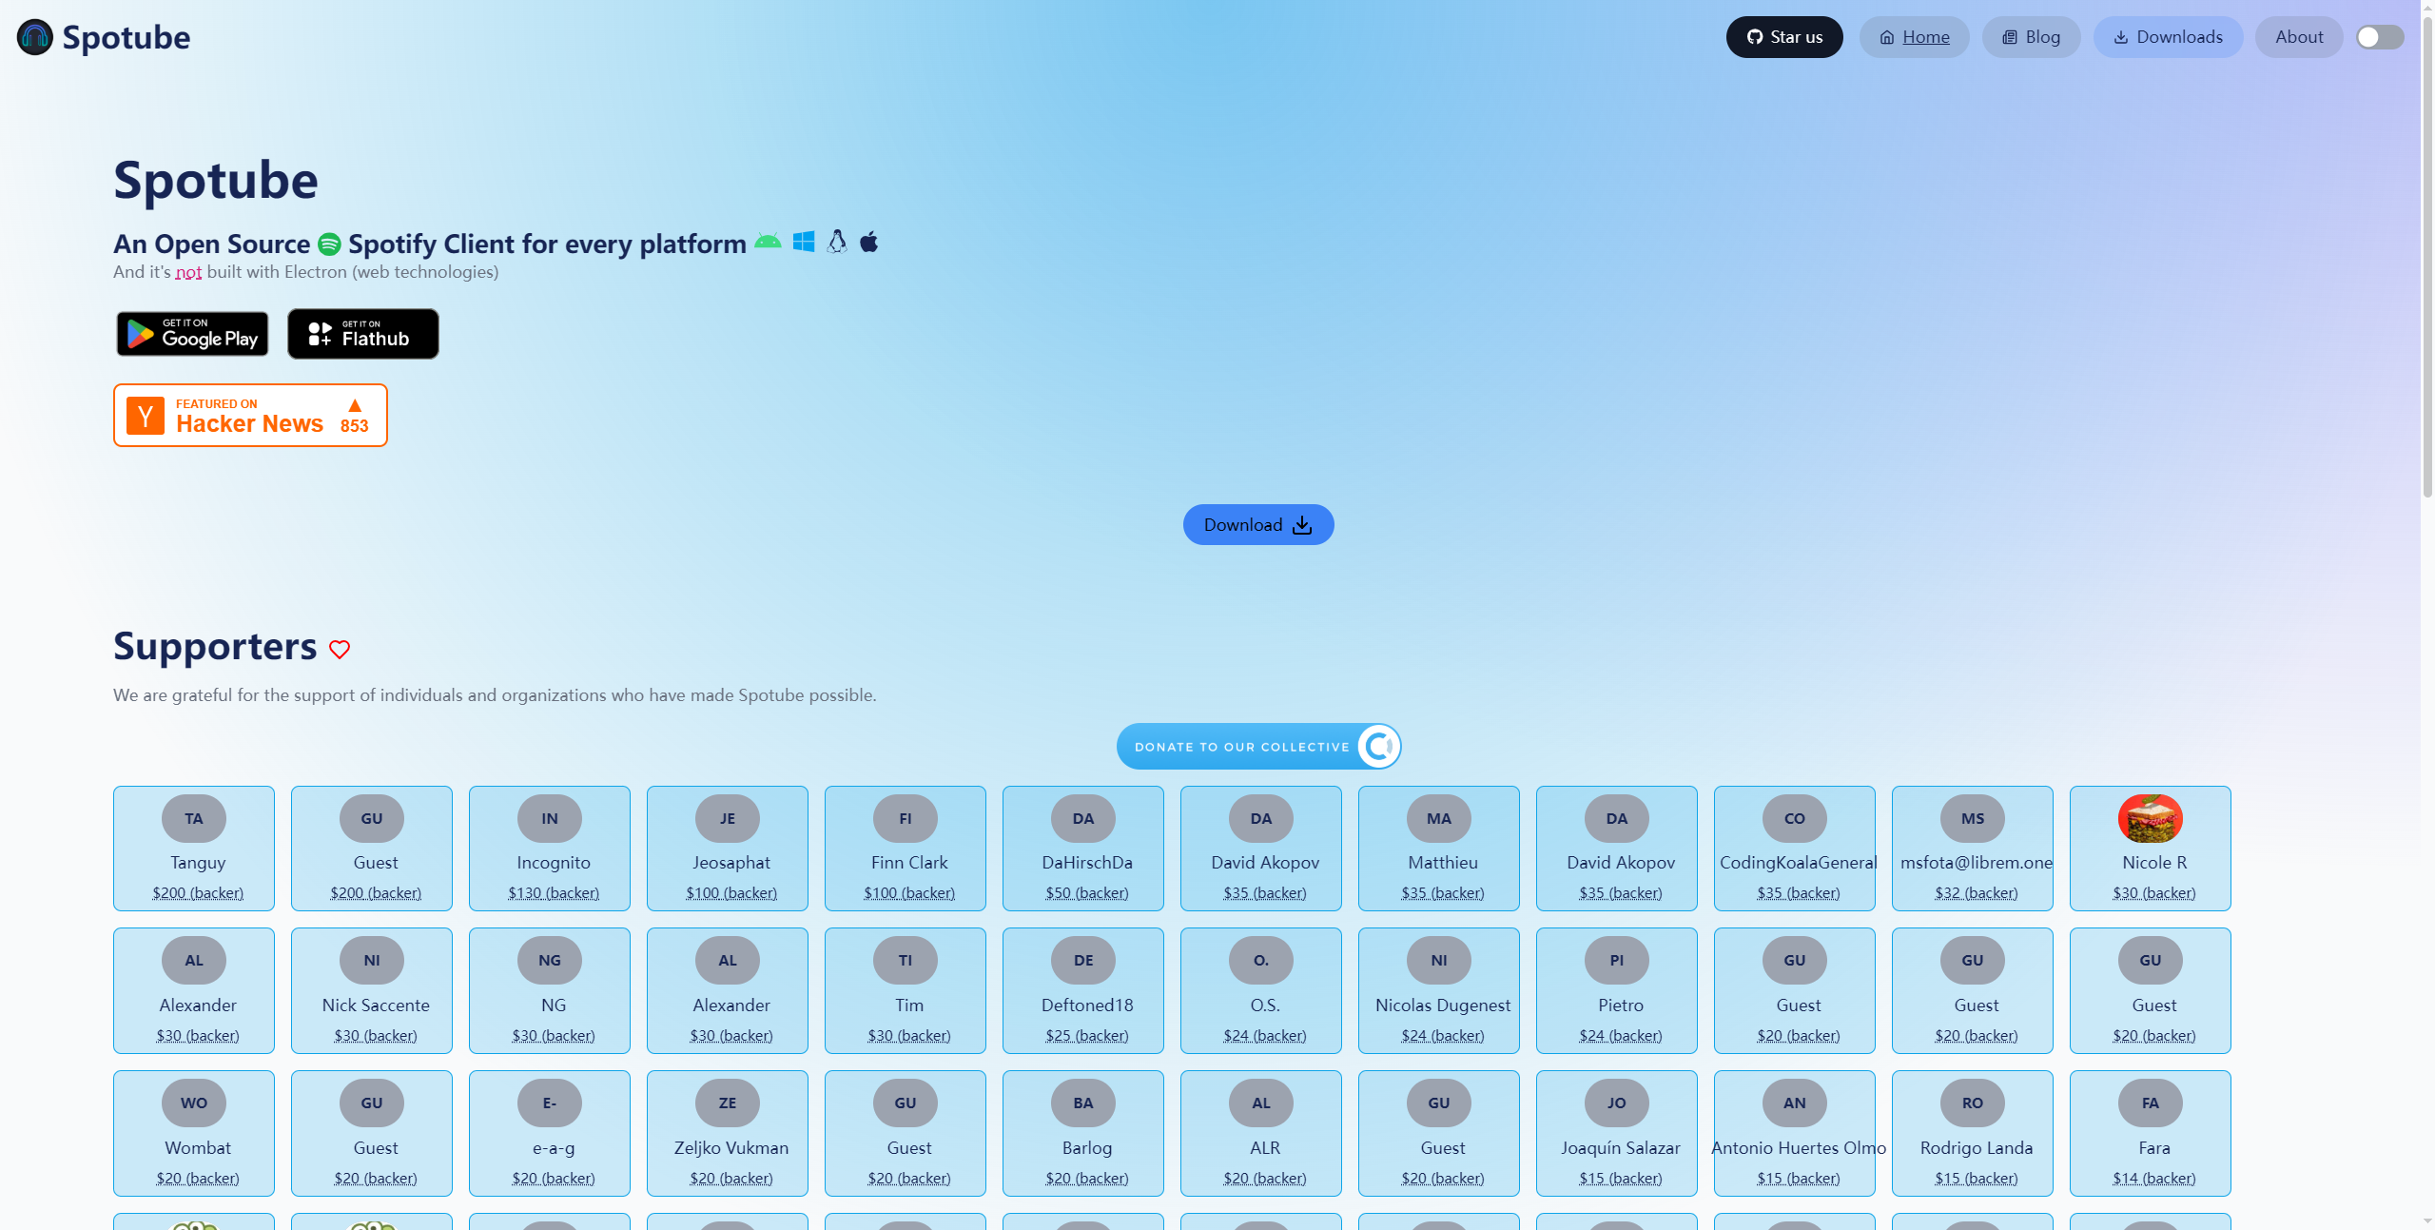Viewport: 2435px width, 1230px height.
Task: Click the Hacker News featured badge toggle
Action: pos(251,414)
